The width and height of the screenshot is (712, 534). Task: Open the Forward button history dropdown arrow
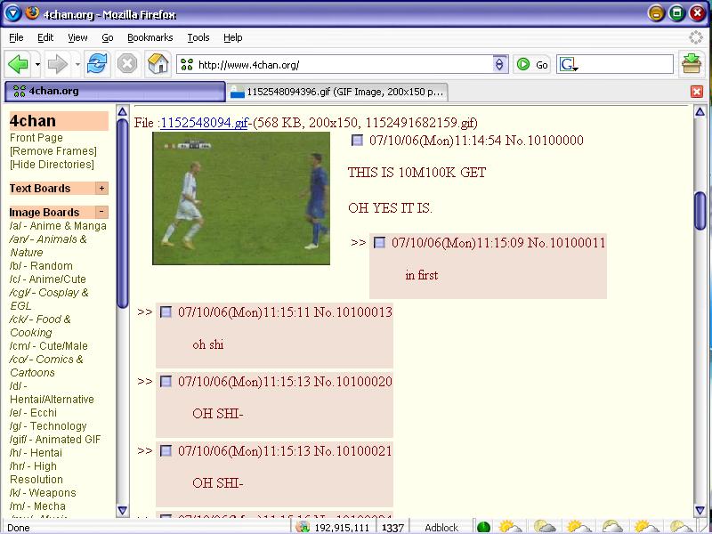77,64
